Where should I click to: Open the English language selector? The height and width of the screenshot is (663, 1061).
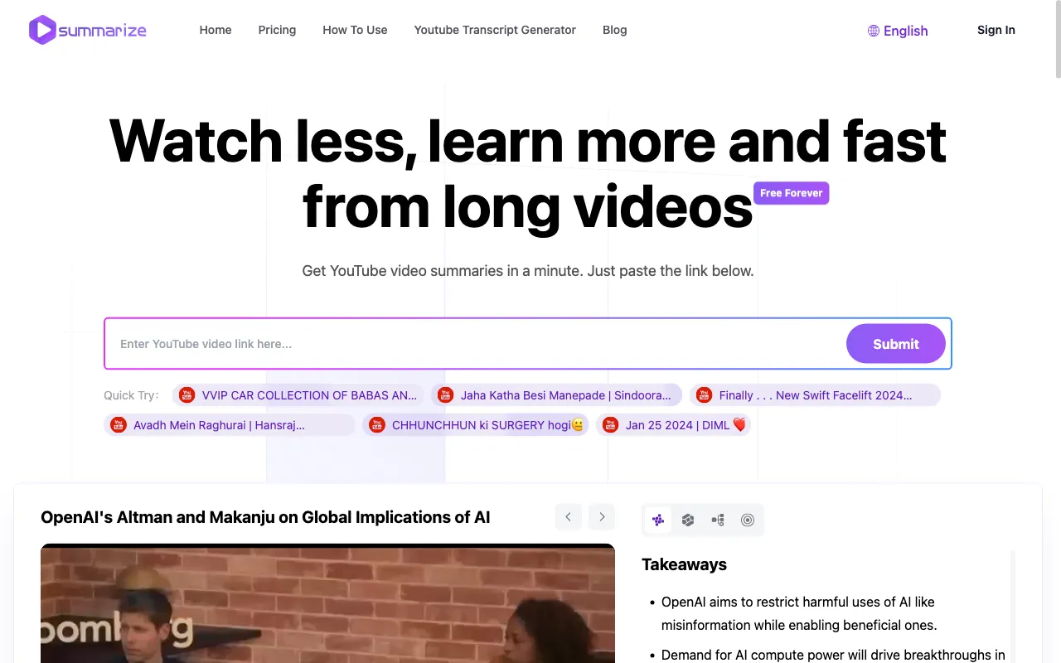click(898, 31)
